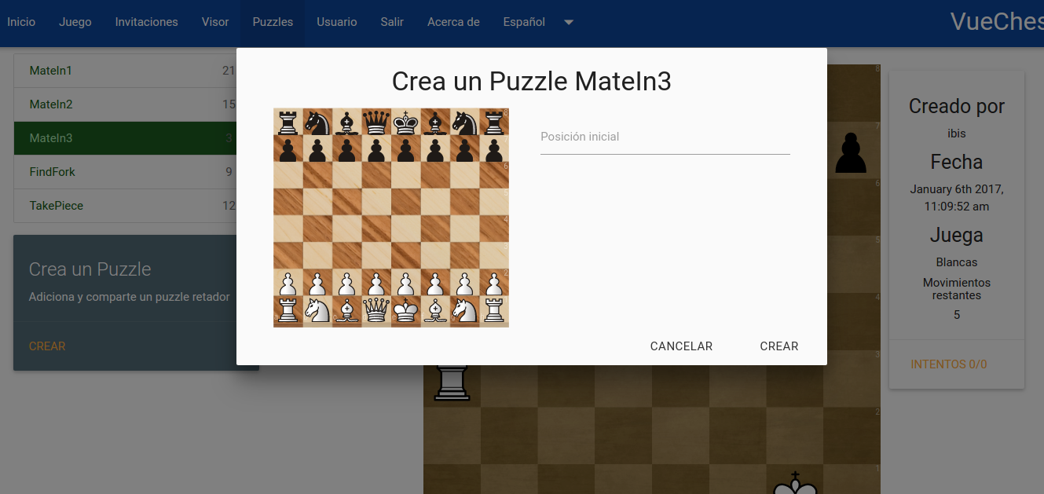Select white knight on g1 in dialog board
This screenshot has height=494, width=1044.
tap(465, 310)
